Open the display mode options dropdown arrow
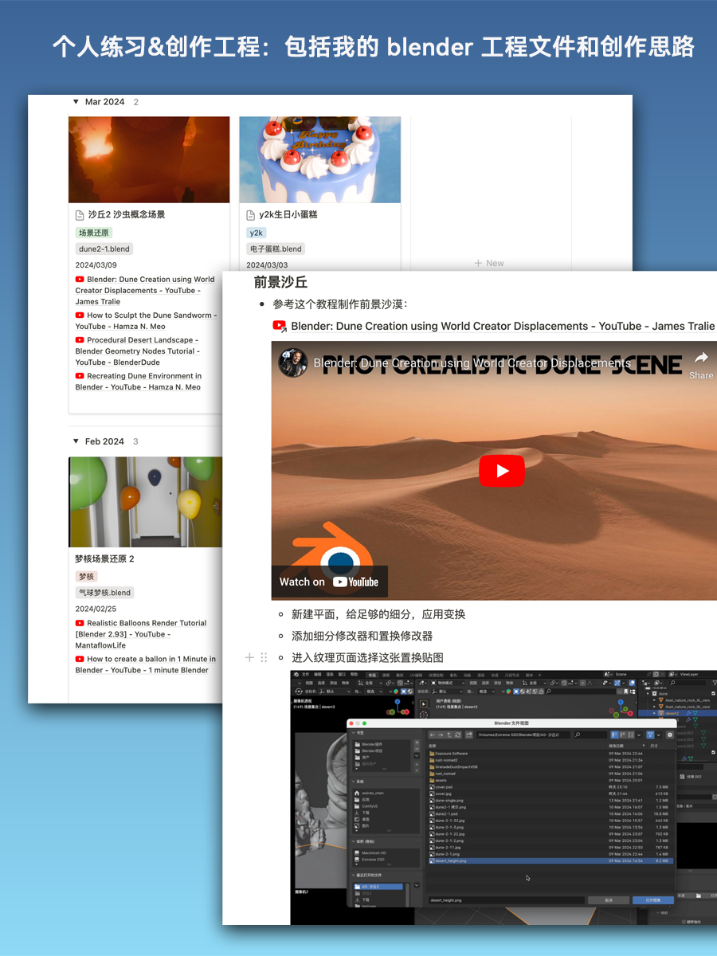The image size is (717, 956). [x=639, y=735]
